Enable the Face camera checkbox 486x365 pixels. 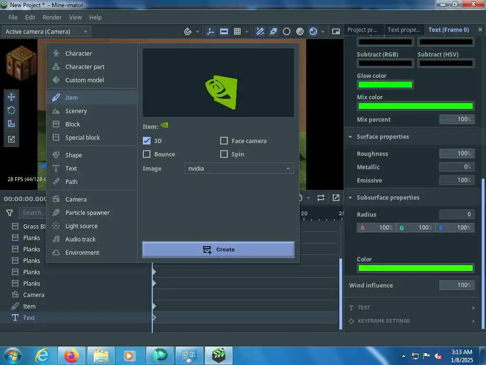[x=224, y=141]
